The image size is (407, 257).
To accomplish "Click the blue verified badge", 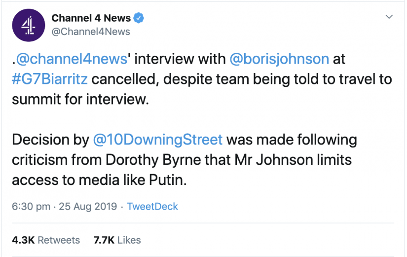I will pos(139,18).
